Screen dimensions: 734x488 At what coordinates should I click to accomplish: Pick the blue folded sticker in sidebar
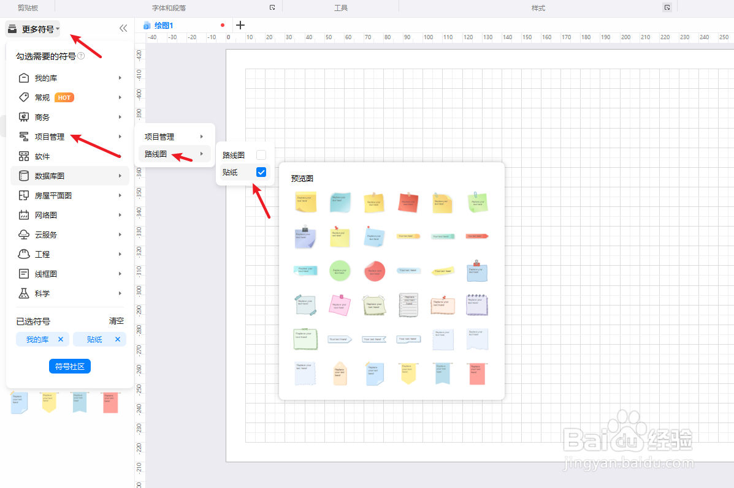19,402
